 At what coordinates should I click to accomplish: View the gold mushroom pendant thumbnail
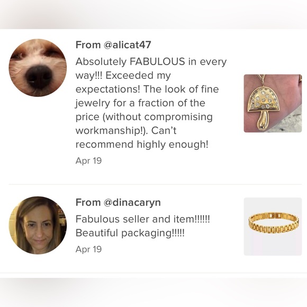point(273,103)
